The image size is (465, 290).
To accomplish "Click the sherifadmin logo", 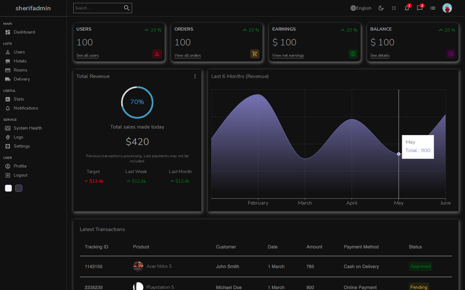I will (x=33, y=8).
